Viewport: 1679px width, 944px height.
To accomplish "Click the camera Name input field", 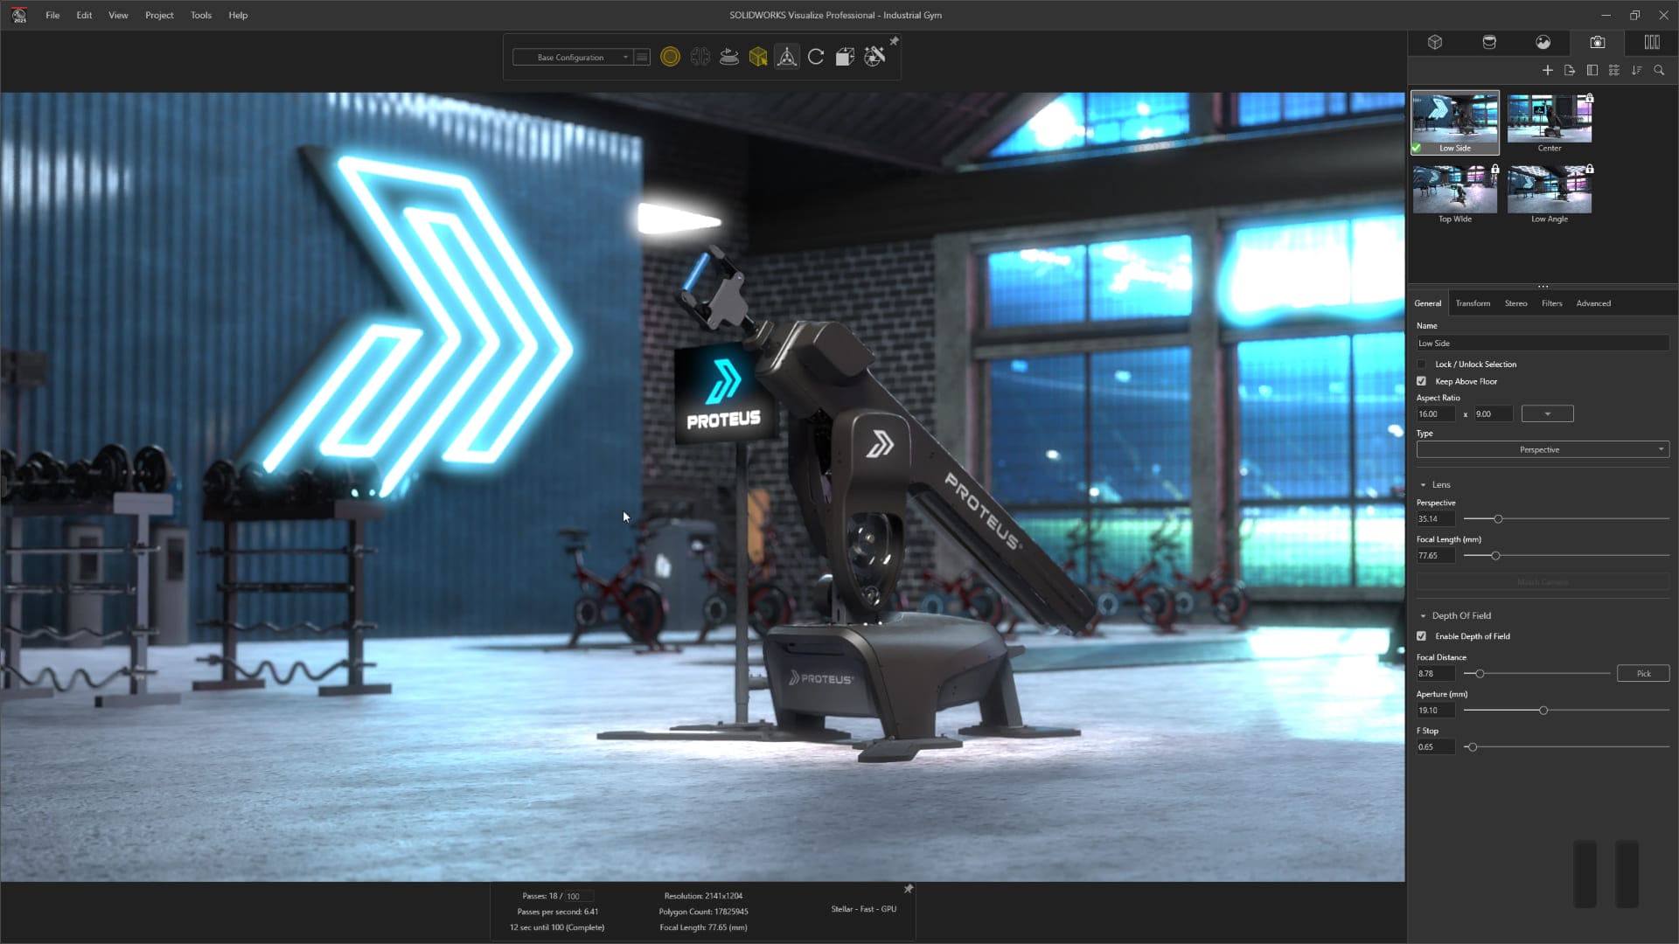I will 1543,344.
